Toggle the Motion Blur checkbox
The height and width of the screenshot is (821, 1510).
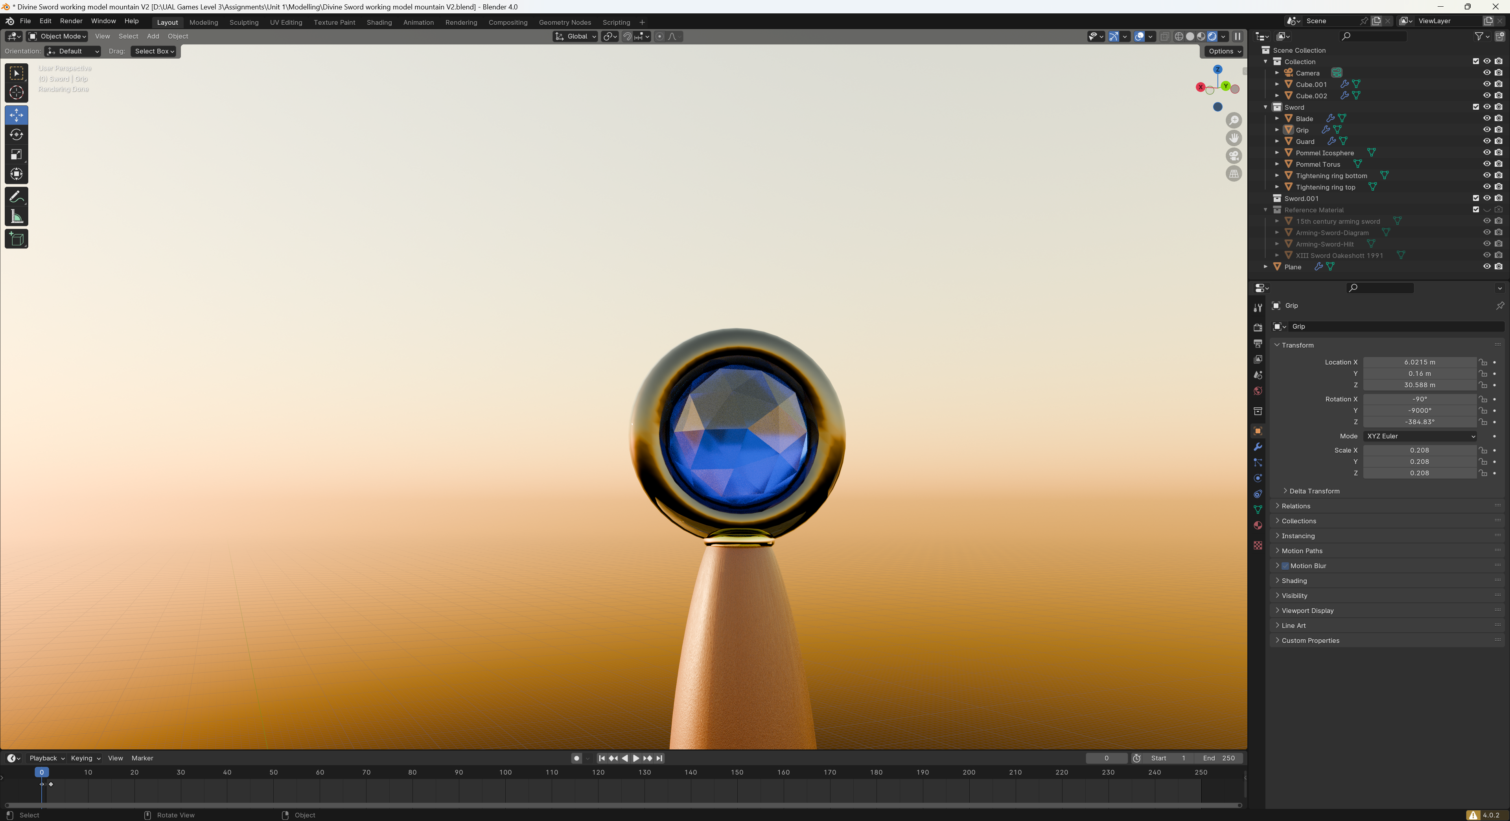(x=1285, y=566)
